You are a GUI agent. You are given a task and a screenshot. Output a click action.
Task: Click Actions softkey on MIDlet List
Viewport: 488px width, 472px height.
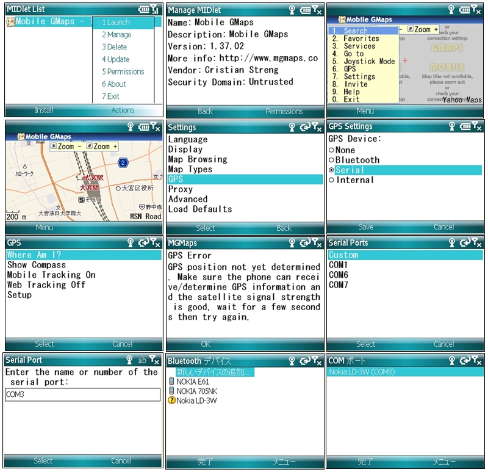[123, 110]
